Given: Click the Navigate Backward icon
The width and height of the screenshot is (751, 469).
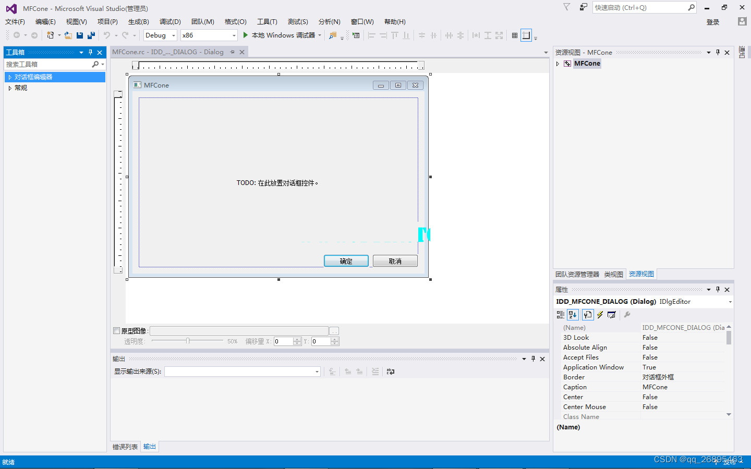Looking at the screenshot, I should 17,35.
